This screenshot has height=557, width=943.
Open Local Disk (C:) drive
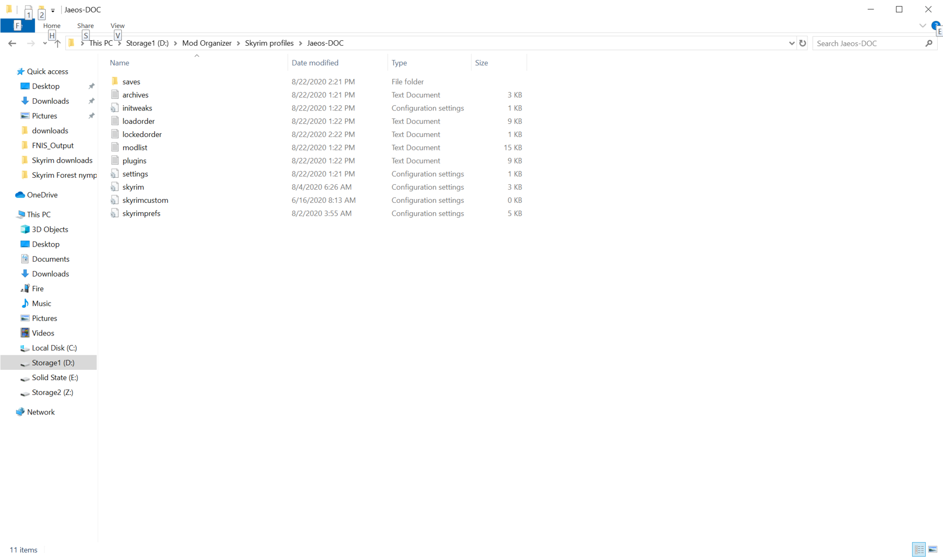click(x=54, y=348)
